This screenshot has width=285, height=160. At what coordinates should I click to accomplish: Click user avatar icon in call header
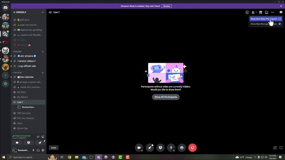tap(247, 12)
